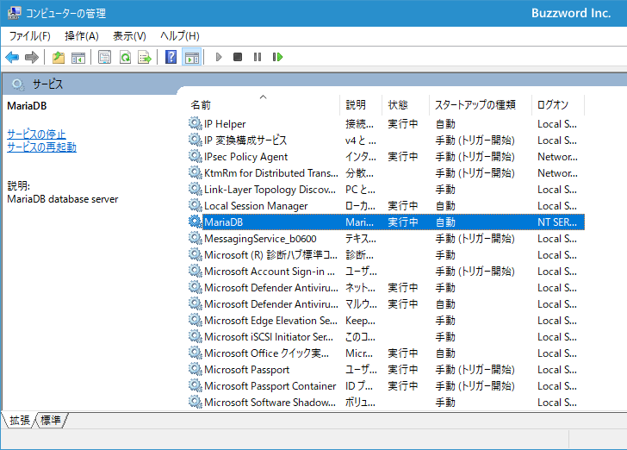Click the サービスの再起動 link
This screenshot has height=450, width=627.
(41, 147)
